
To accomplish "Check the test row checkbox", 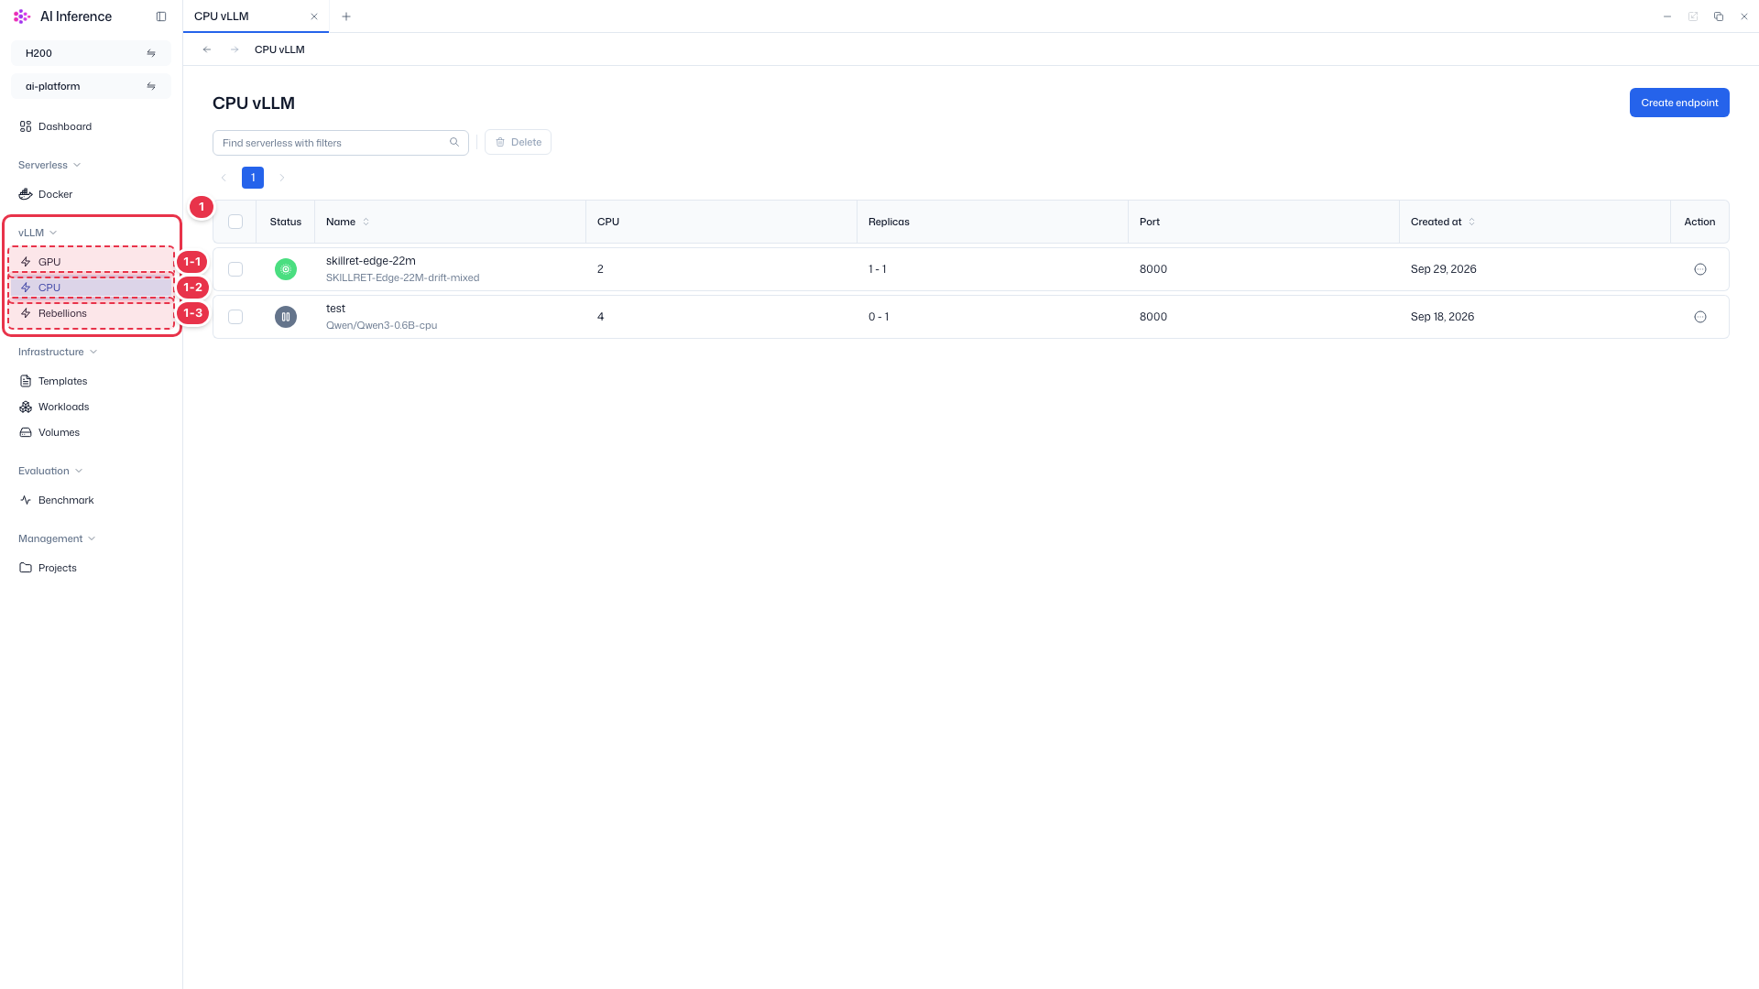I will pos(235,317).
